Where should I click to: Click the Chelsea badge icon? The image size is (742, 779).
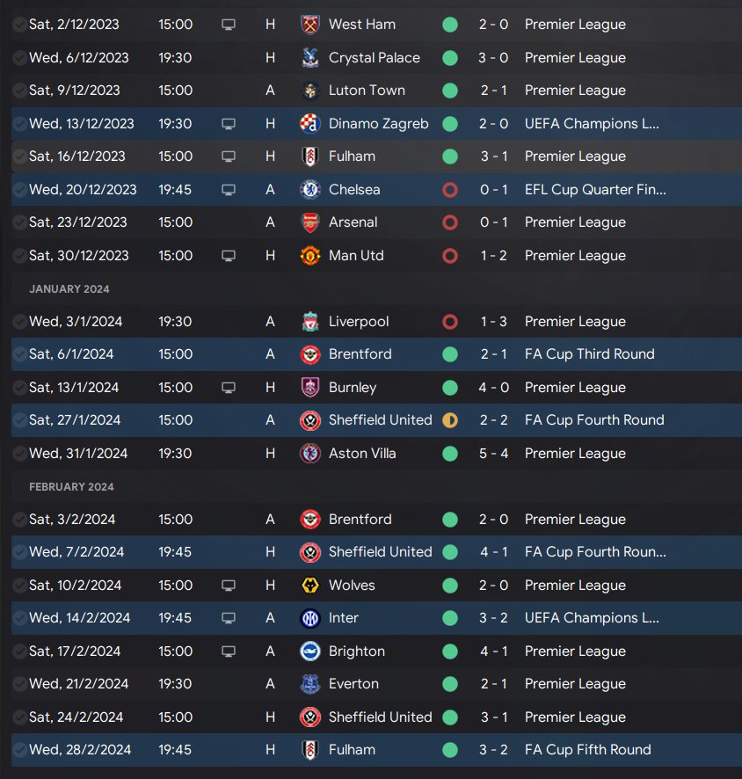coord(309,190)
